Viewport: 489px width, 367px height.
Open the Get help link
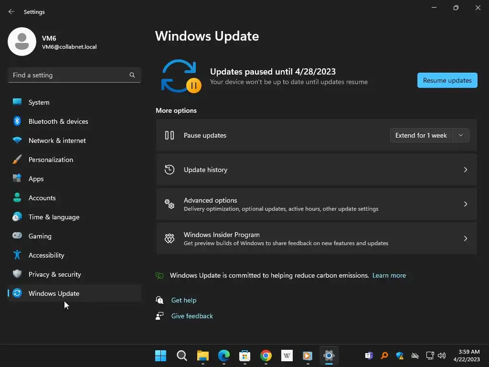pos(184,300)
